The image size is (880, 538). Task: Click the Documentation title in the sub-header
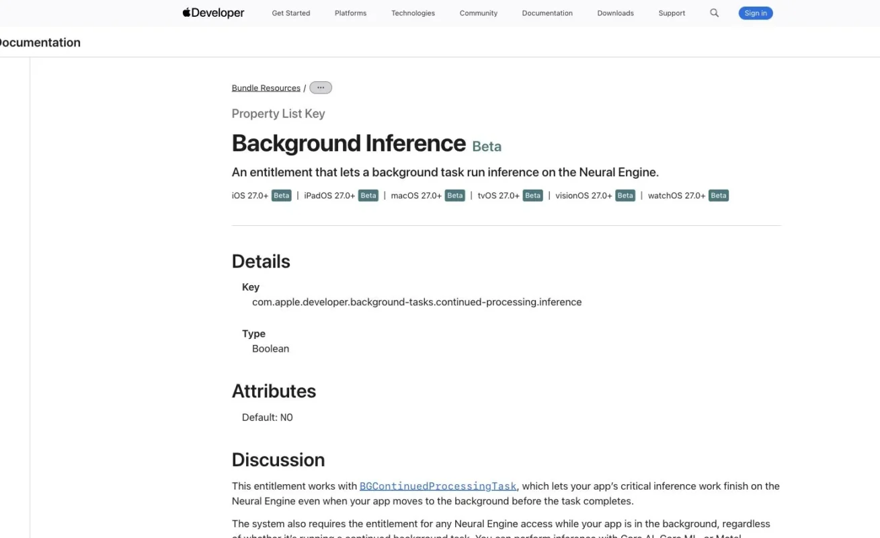pos(39,42)
